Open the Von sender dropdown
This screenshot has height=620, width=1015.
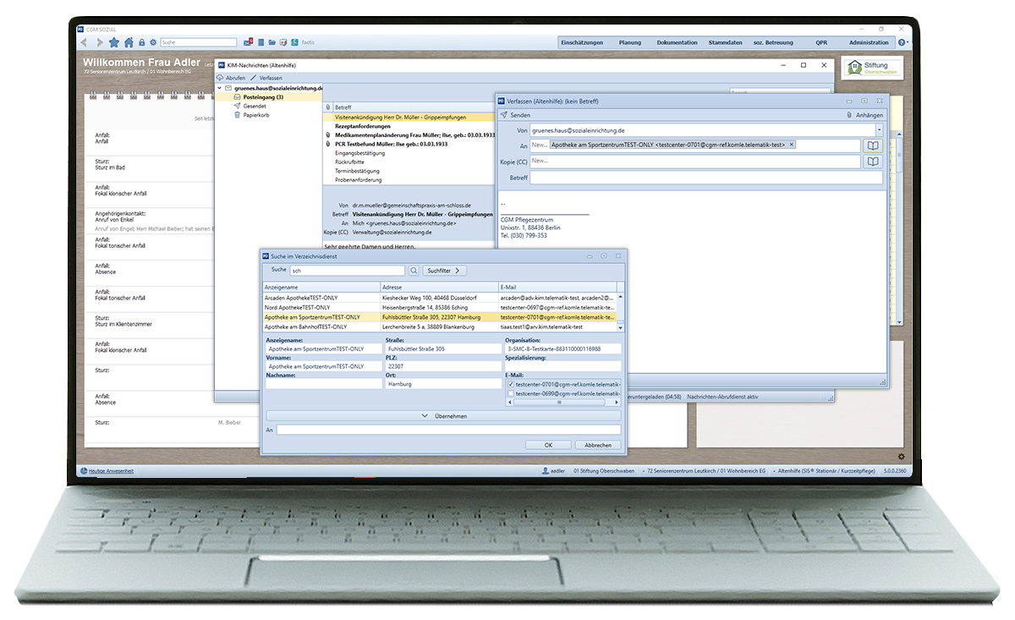click(879, 130)
